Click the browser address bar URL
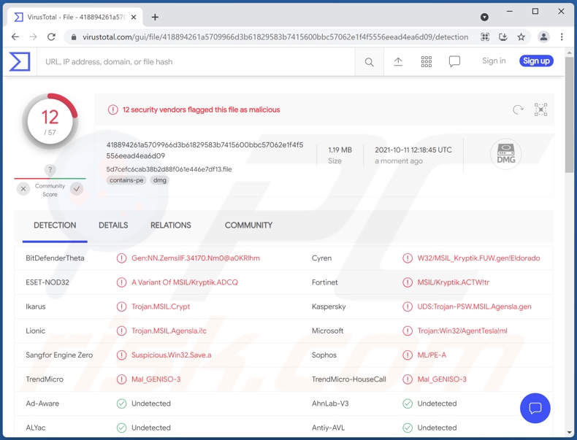Screen dimensions: 577x440 pos(275,37)
